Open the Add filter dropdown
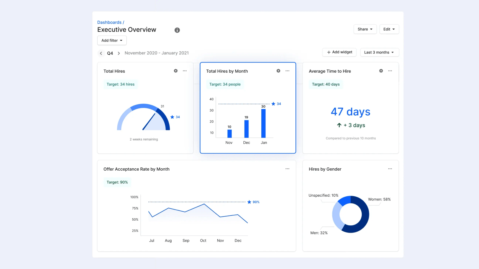The height and width of the screenshot is (269, 479). [x=112, y=40]
